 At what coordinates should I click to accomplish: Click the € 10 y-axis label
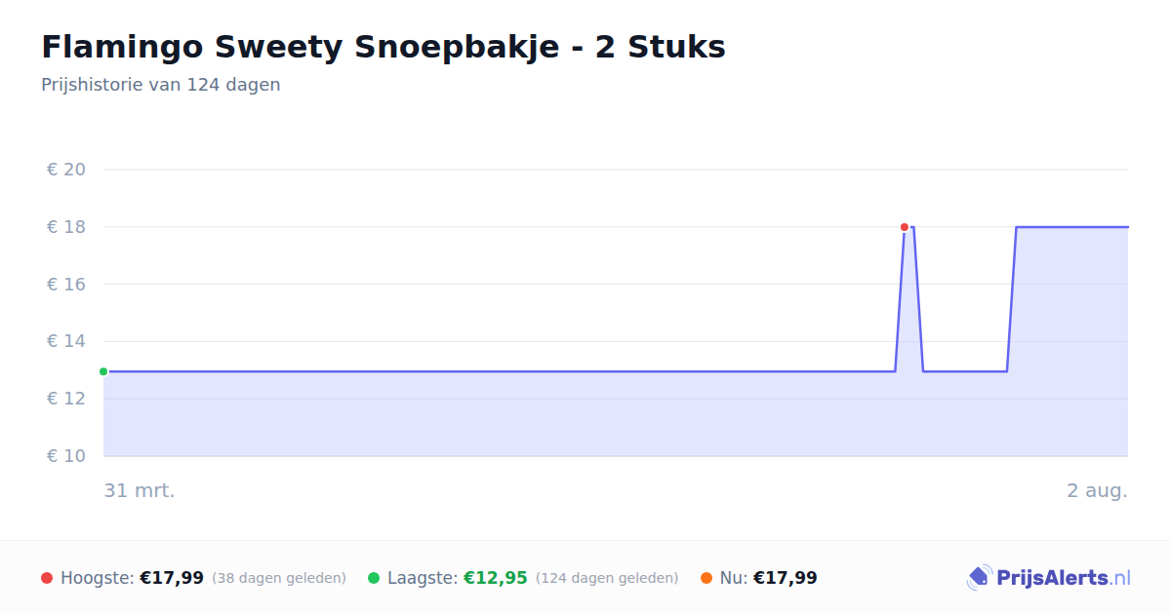66,456
